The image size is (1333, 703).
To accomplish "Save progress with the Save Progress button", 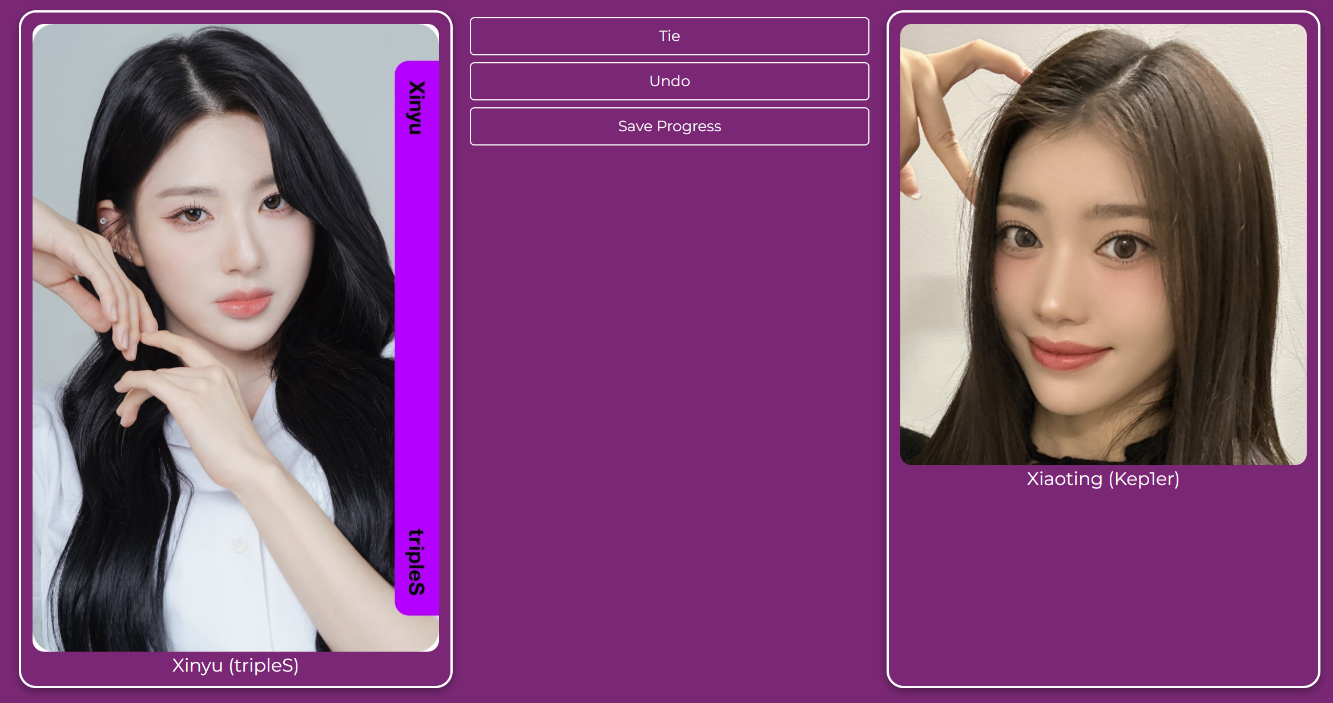I will (x=669, y=126).
